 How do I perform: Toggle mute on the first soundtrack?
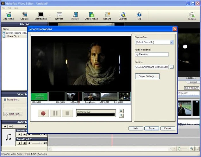25,135
